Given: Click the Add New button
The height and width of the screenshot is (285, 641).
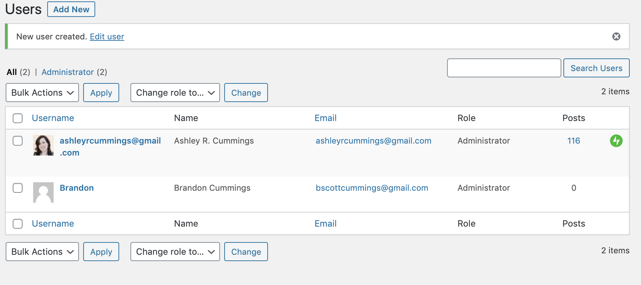Looking at the screenshot, I should 71,9.
